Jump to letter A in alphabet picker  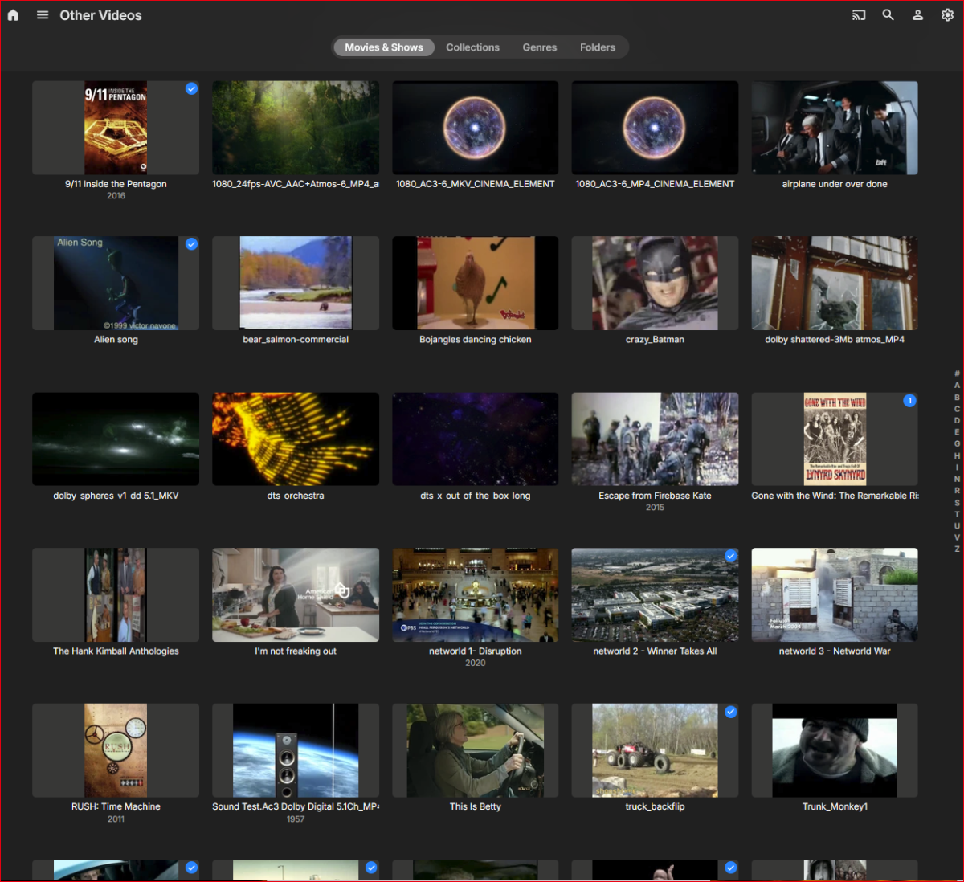957,386
